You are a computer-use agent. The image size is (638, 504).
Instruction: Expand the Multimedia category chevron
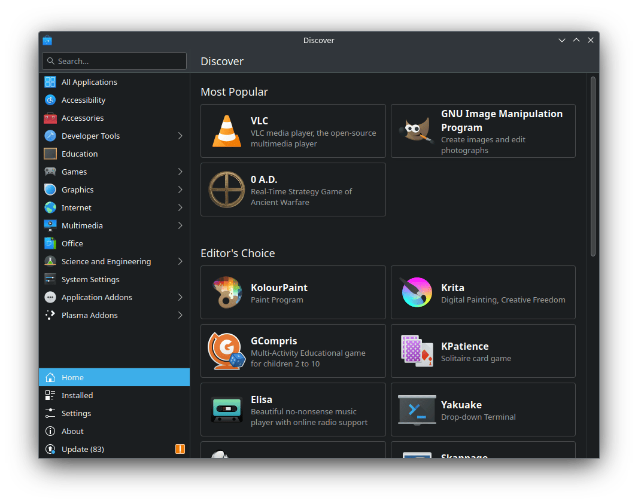[180, 225]
